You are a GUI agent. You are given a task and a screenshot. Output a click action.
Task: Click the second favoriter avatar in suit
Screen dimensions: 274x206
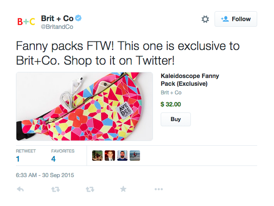pos(110,156)
